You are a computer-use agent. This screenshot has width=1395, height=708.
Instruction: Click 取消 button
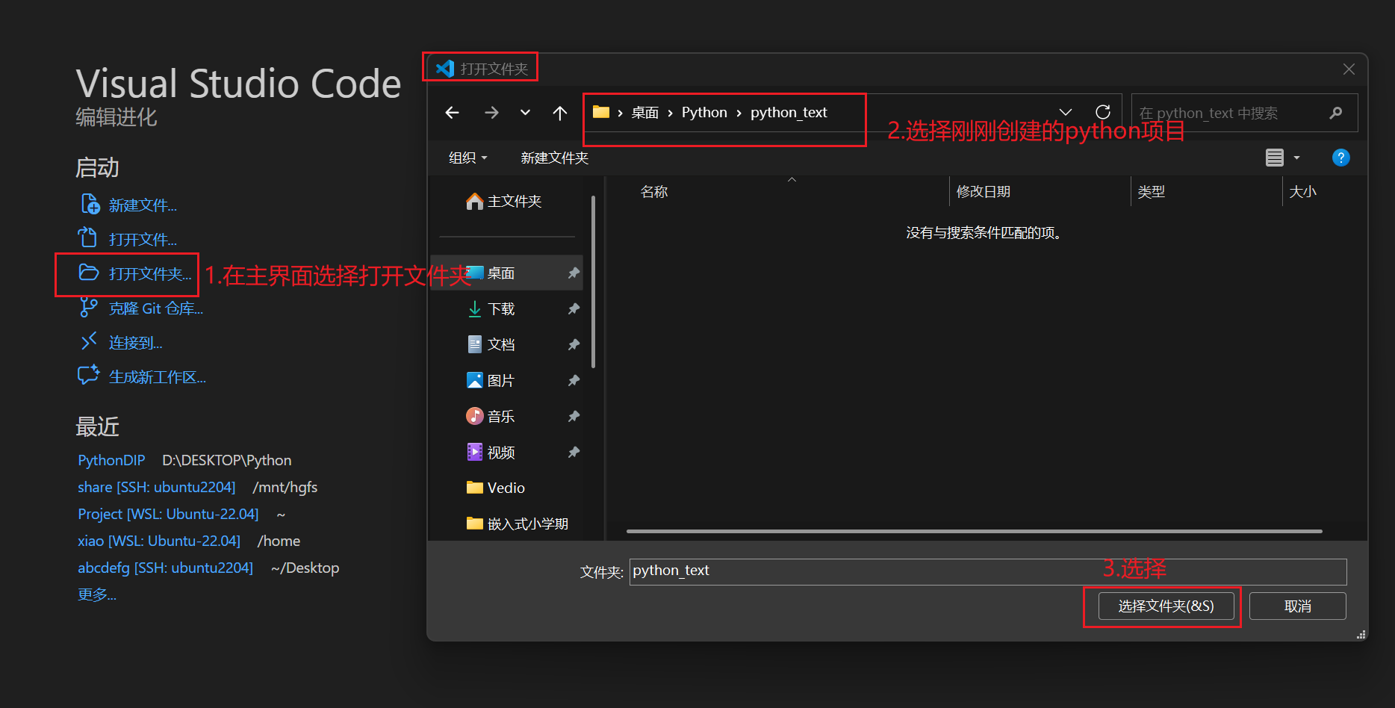[1297, 606]
